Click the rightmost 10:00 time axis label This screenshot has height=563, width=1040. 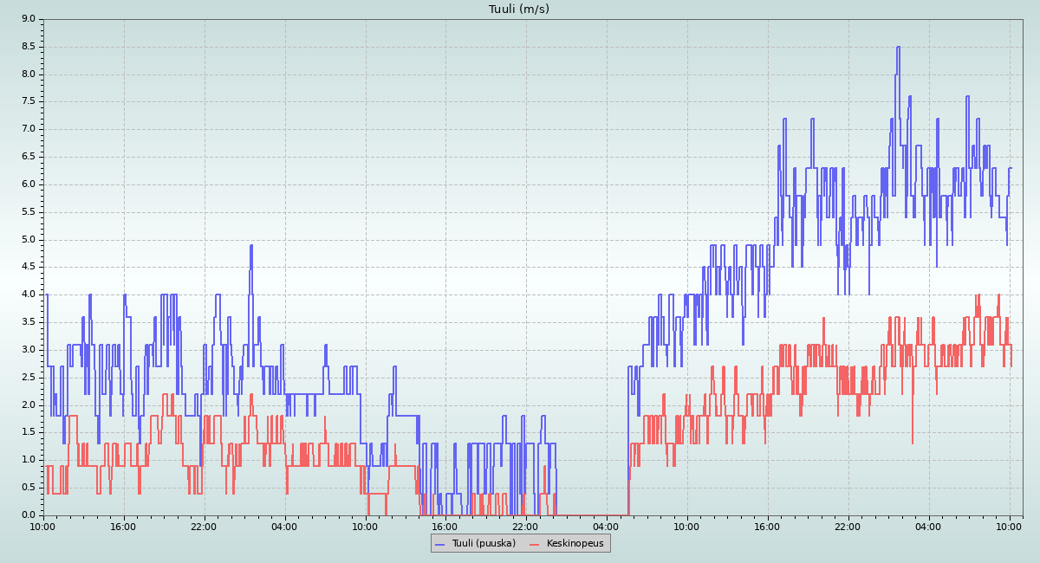(x=1010, y=526)
